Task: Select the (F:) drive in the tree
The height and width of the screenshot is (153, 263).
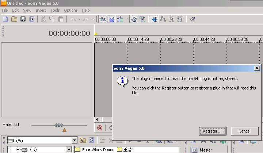Action: (33, 149)
